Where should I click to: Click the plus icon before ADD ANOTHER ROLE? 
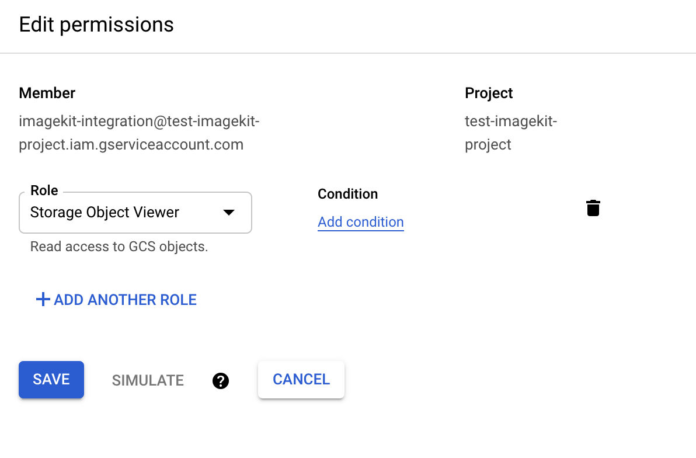43,300
